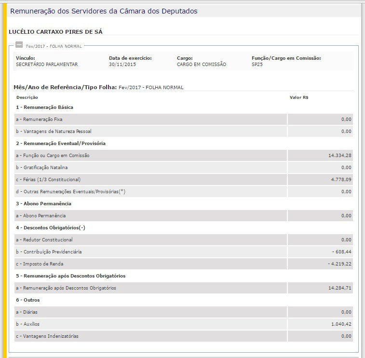The image size is (365, 358).
Task: Click the Data de exercício date 30/11/2015
Action: [122, 65]
